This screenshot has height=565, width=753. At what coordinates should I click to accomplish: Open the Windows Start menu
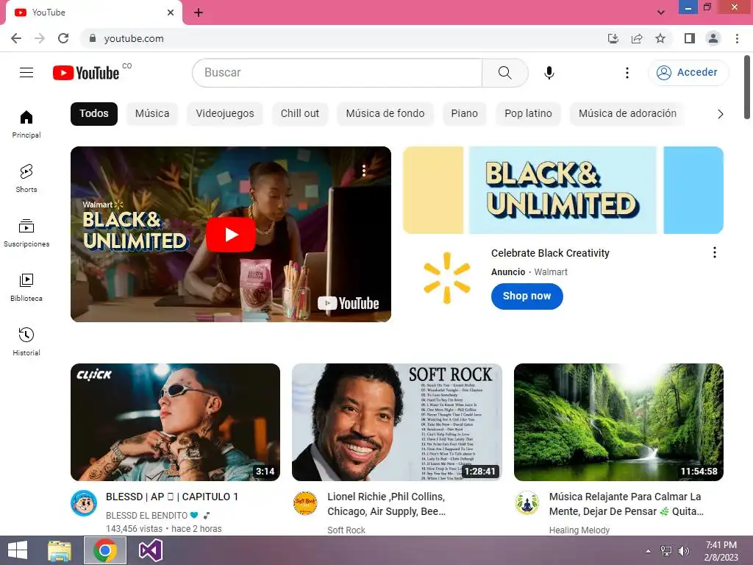pyautogui.click(x=18, y=550)
